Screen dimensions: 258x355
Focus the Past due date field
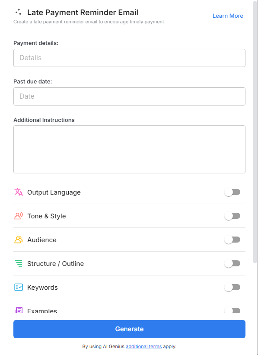pos(129,96)
